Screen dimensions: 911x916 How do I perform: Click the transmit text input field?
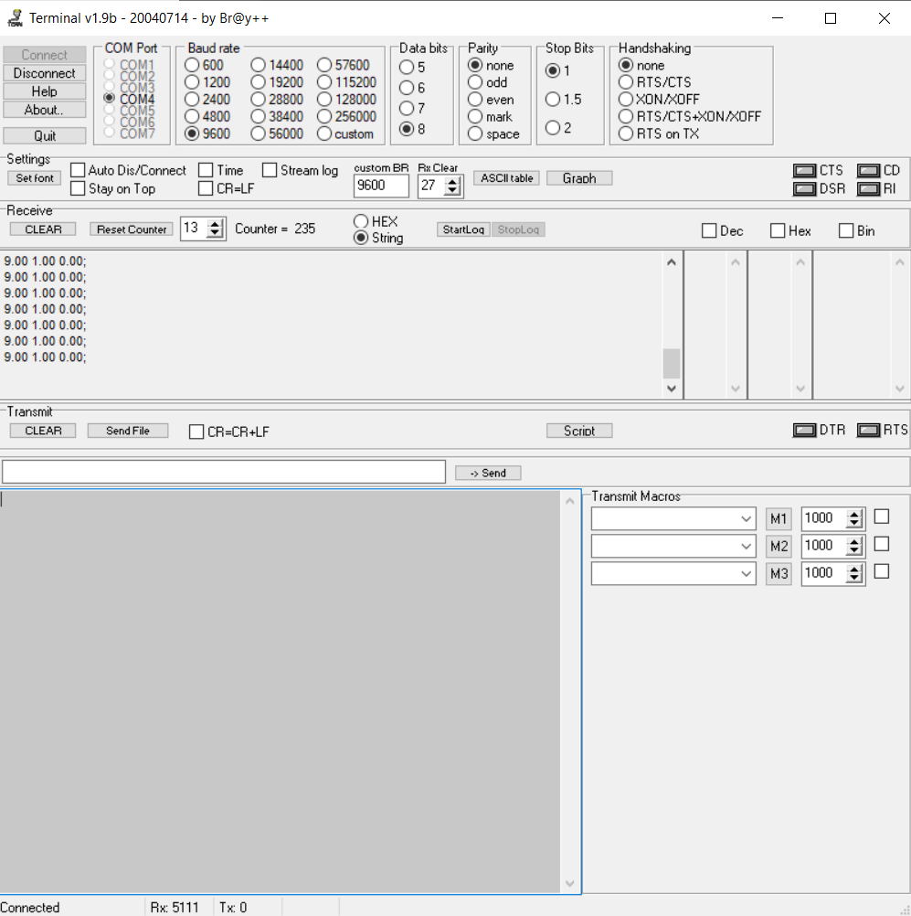(224, 472)
